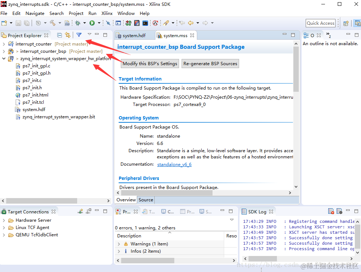
Task: Select ps7_init.tcl file
Action: click(33, 102)
